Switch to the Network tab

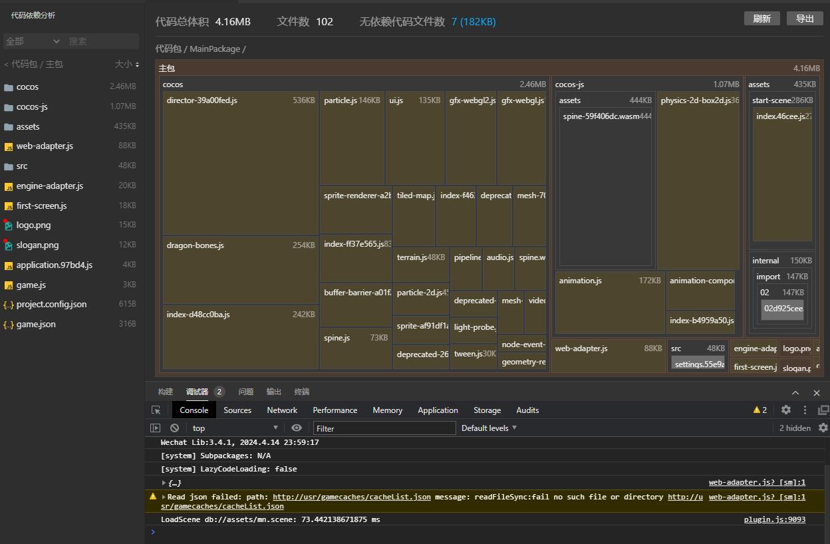[282, 410]
